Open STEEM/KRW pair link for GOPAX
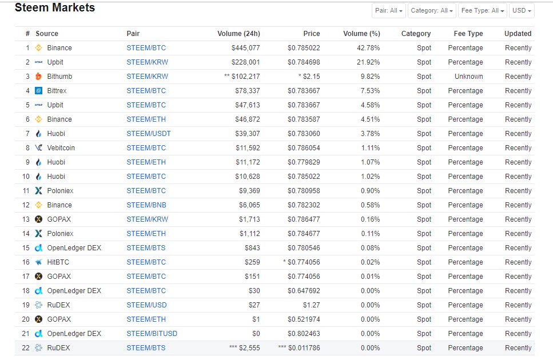Viewport: 553px width, 364px height. (148, 219)
